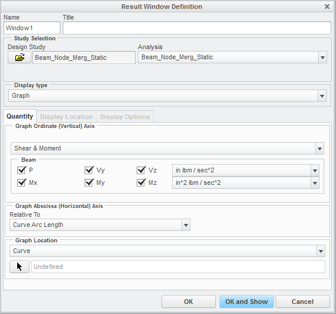Uncheck the Mz moment checkbox

click(141, 182)
